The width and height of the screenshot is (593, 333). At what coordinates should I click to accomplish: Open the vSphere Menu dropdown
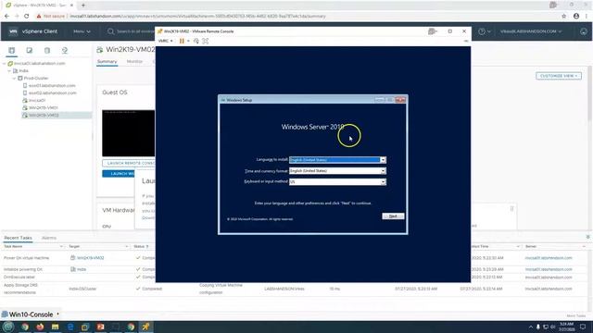click(82, 31)
